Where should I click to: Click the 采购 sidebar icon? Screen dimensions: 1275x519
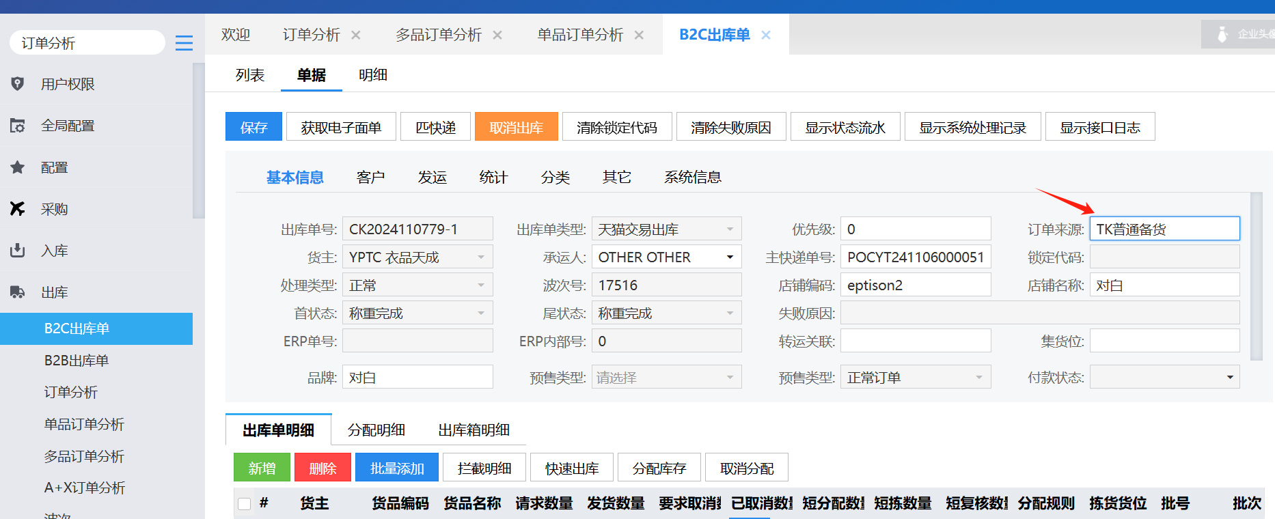pyautogui.click(x=18, y=209)
